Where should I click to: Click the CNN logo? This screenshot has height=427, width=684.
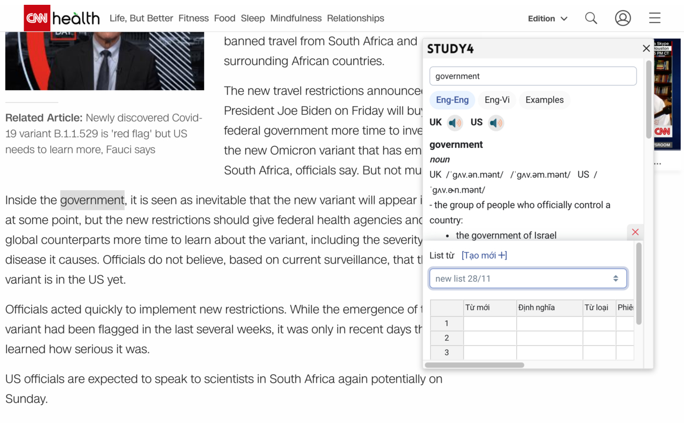click(37, 18)
